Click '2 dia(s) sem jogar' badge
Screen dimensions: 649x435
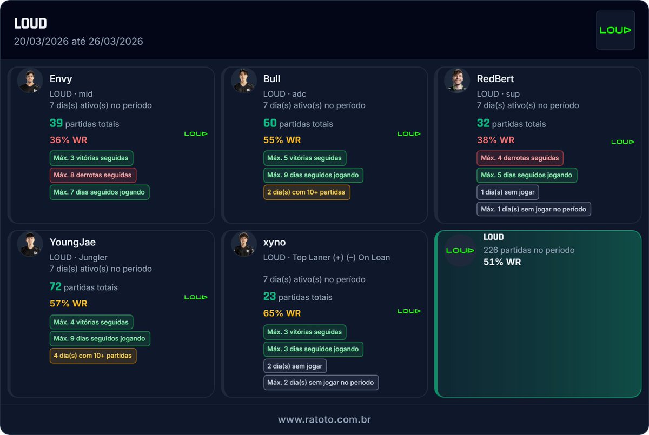click(295, 366)
